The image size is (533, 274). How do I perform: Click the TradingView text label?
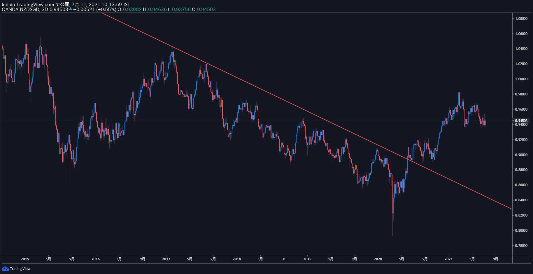(x=20, y=269)
